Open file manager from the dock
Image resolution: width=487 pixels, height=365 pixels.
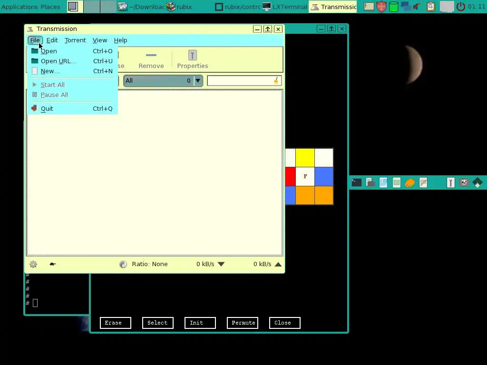pos(370,182)
